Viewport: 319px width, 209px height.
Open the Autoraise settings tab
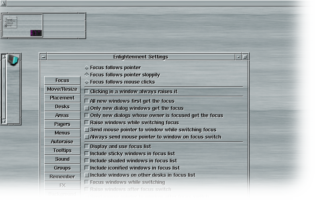click(62, 141)
